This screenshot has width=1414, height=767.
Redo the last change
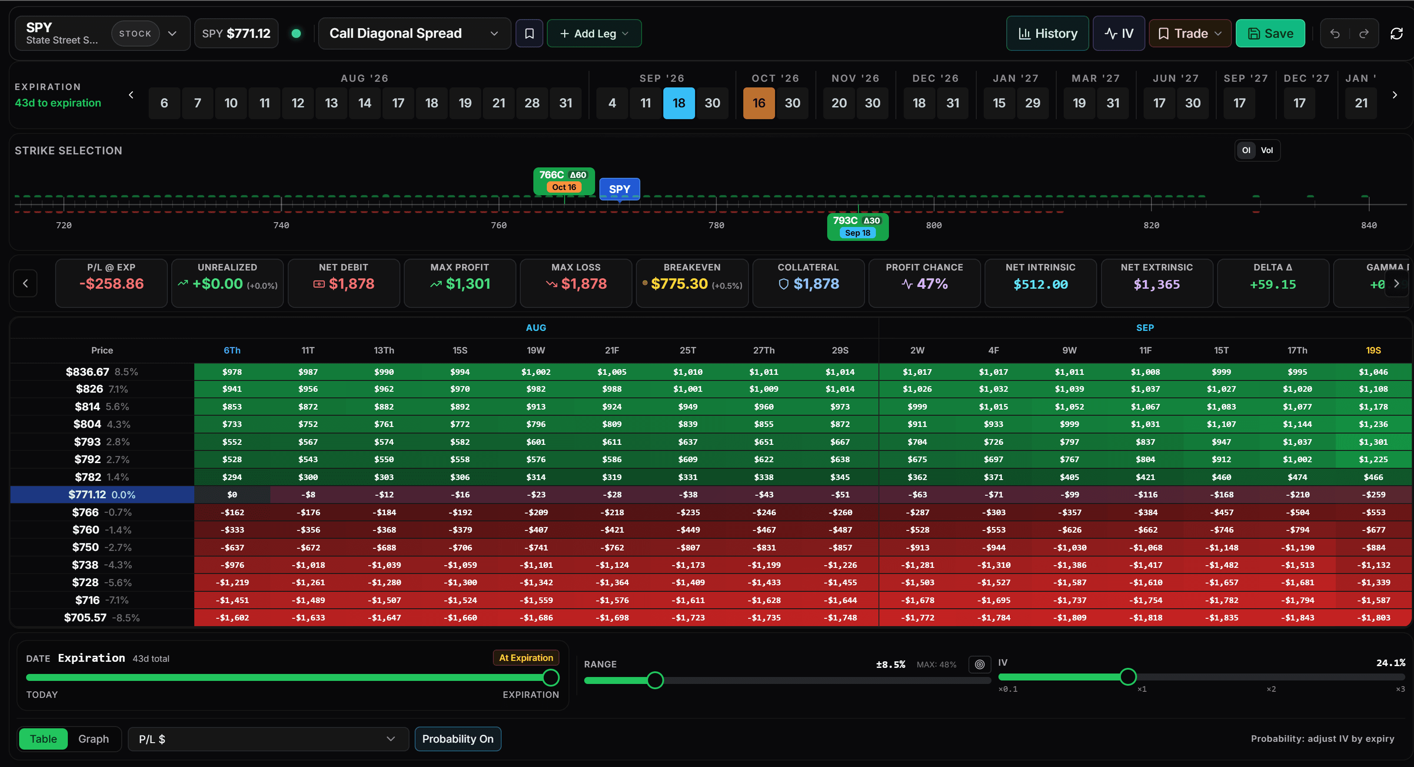[x=1364, y=33]
